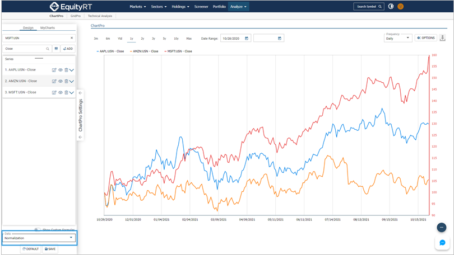
Task: Open the blue chat bubble widget
Action: [442, 243]
